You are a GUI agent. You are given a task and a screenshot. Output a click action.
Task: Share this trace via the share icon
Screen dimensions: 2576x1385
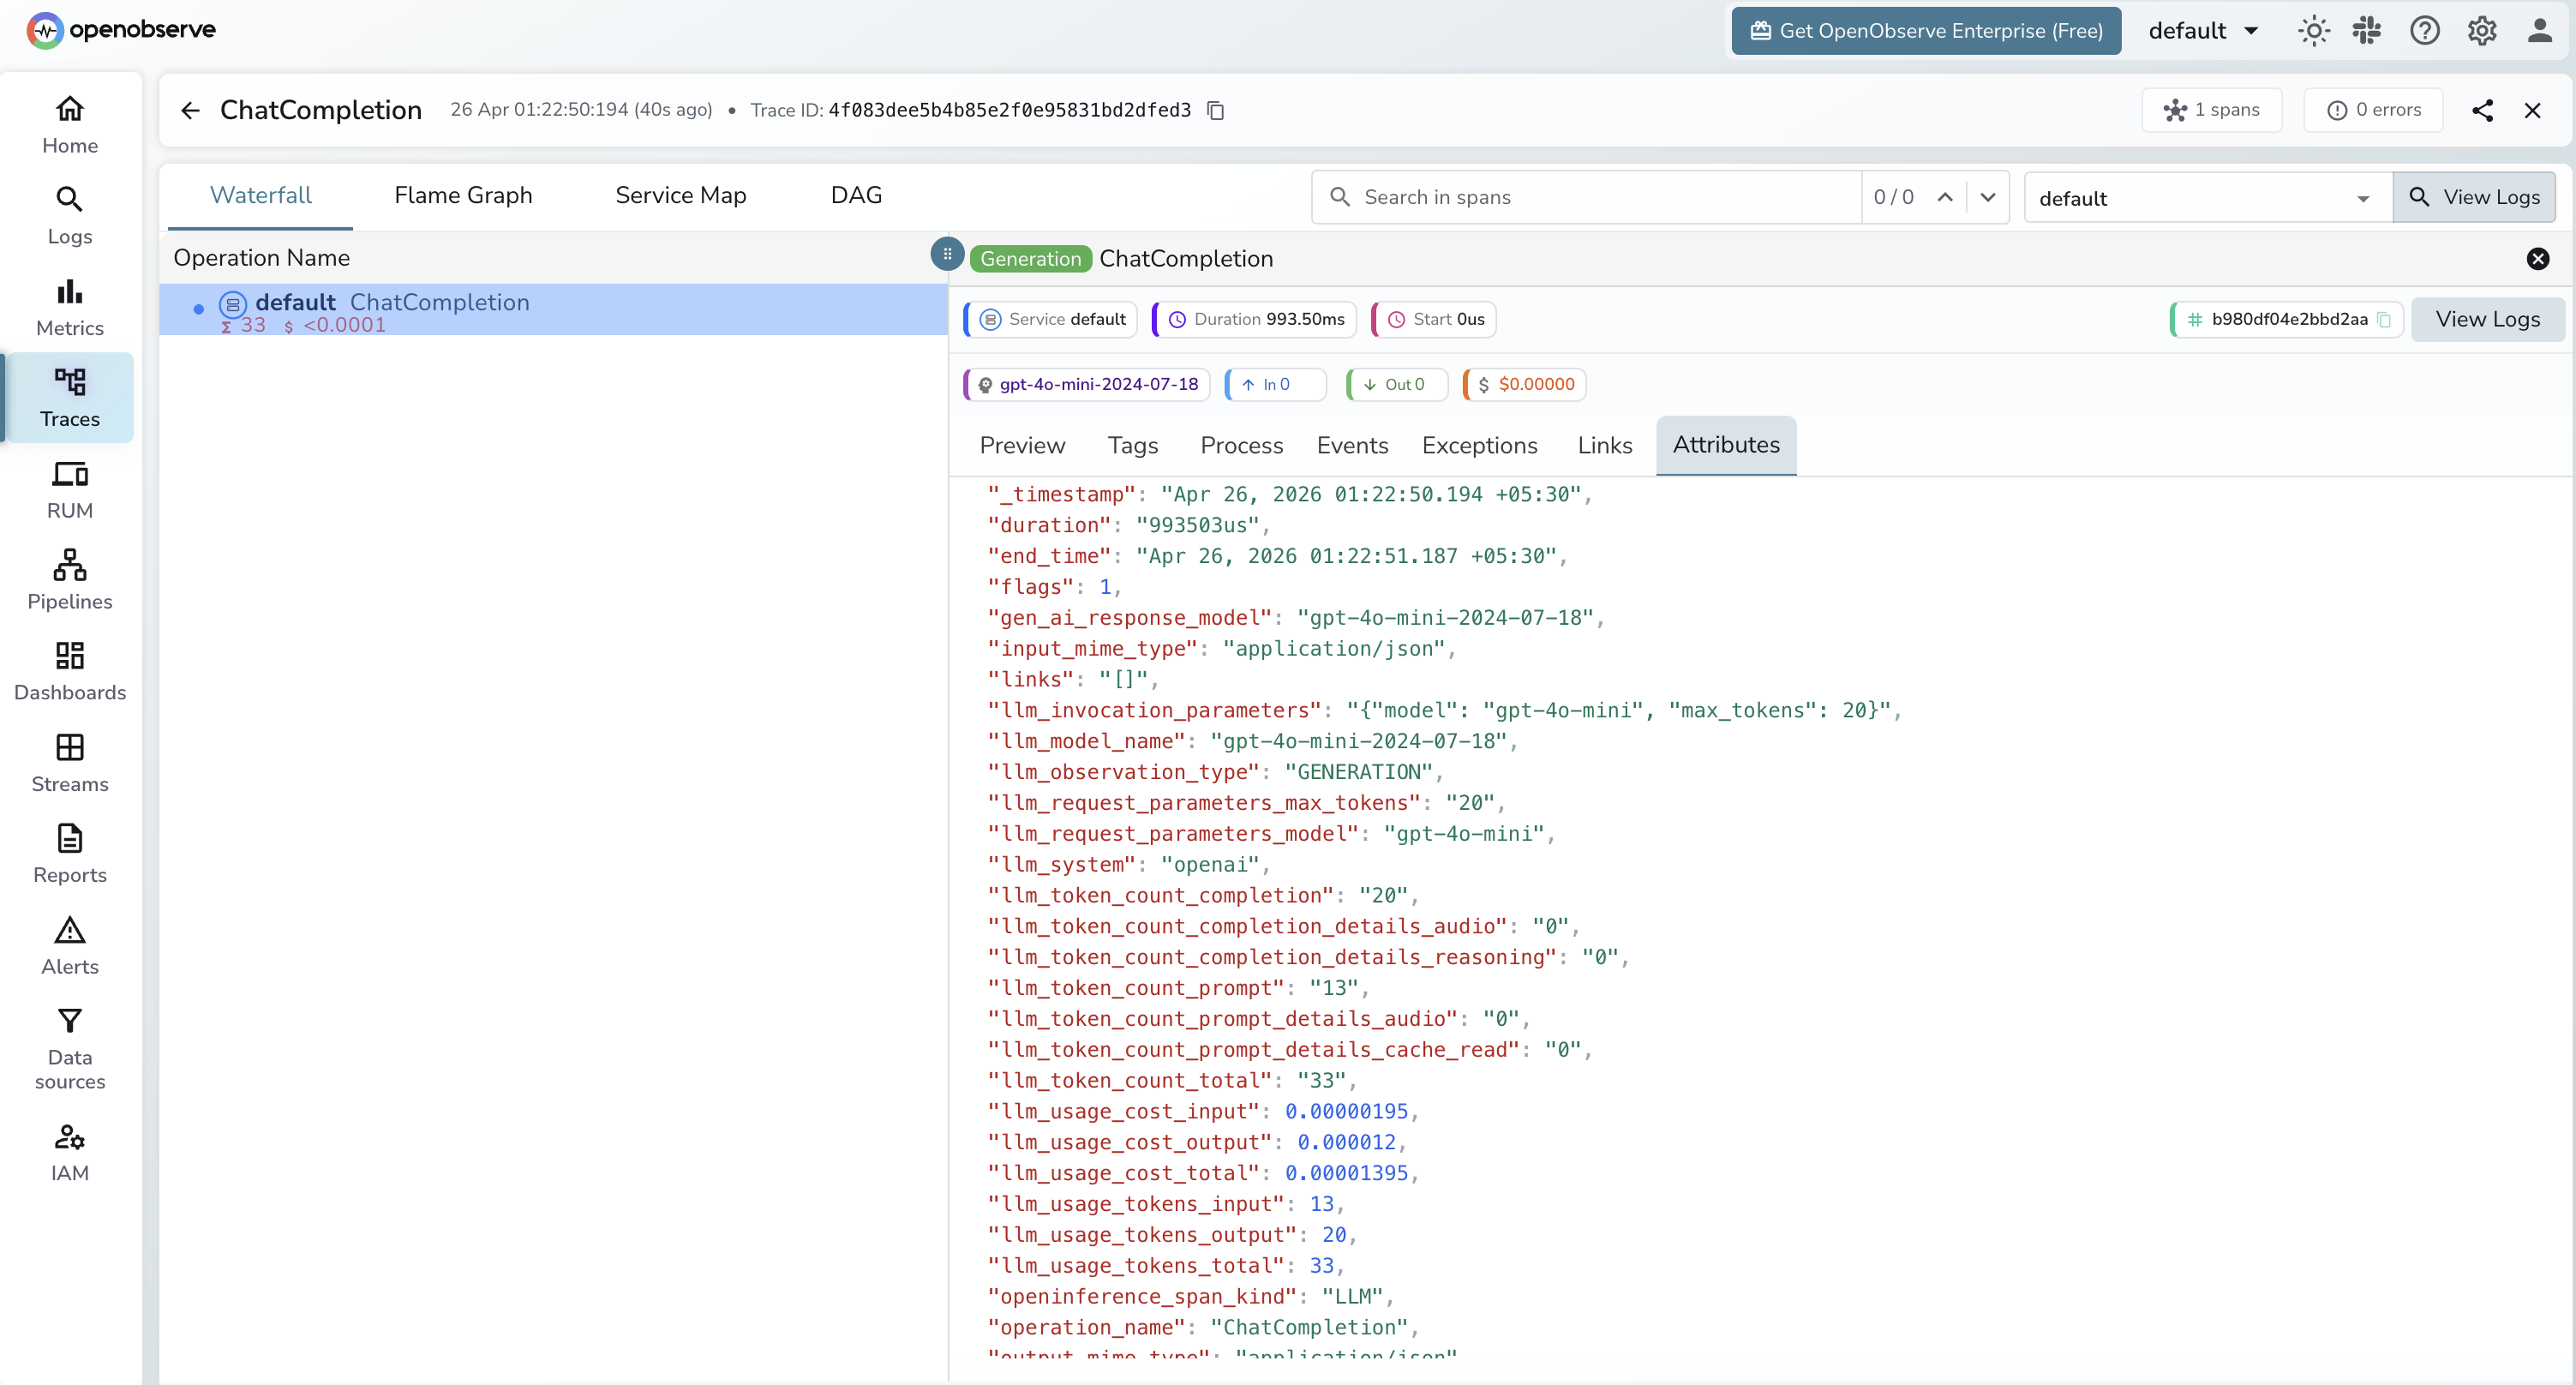pos(2484,110)
